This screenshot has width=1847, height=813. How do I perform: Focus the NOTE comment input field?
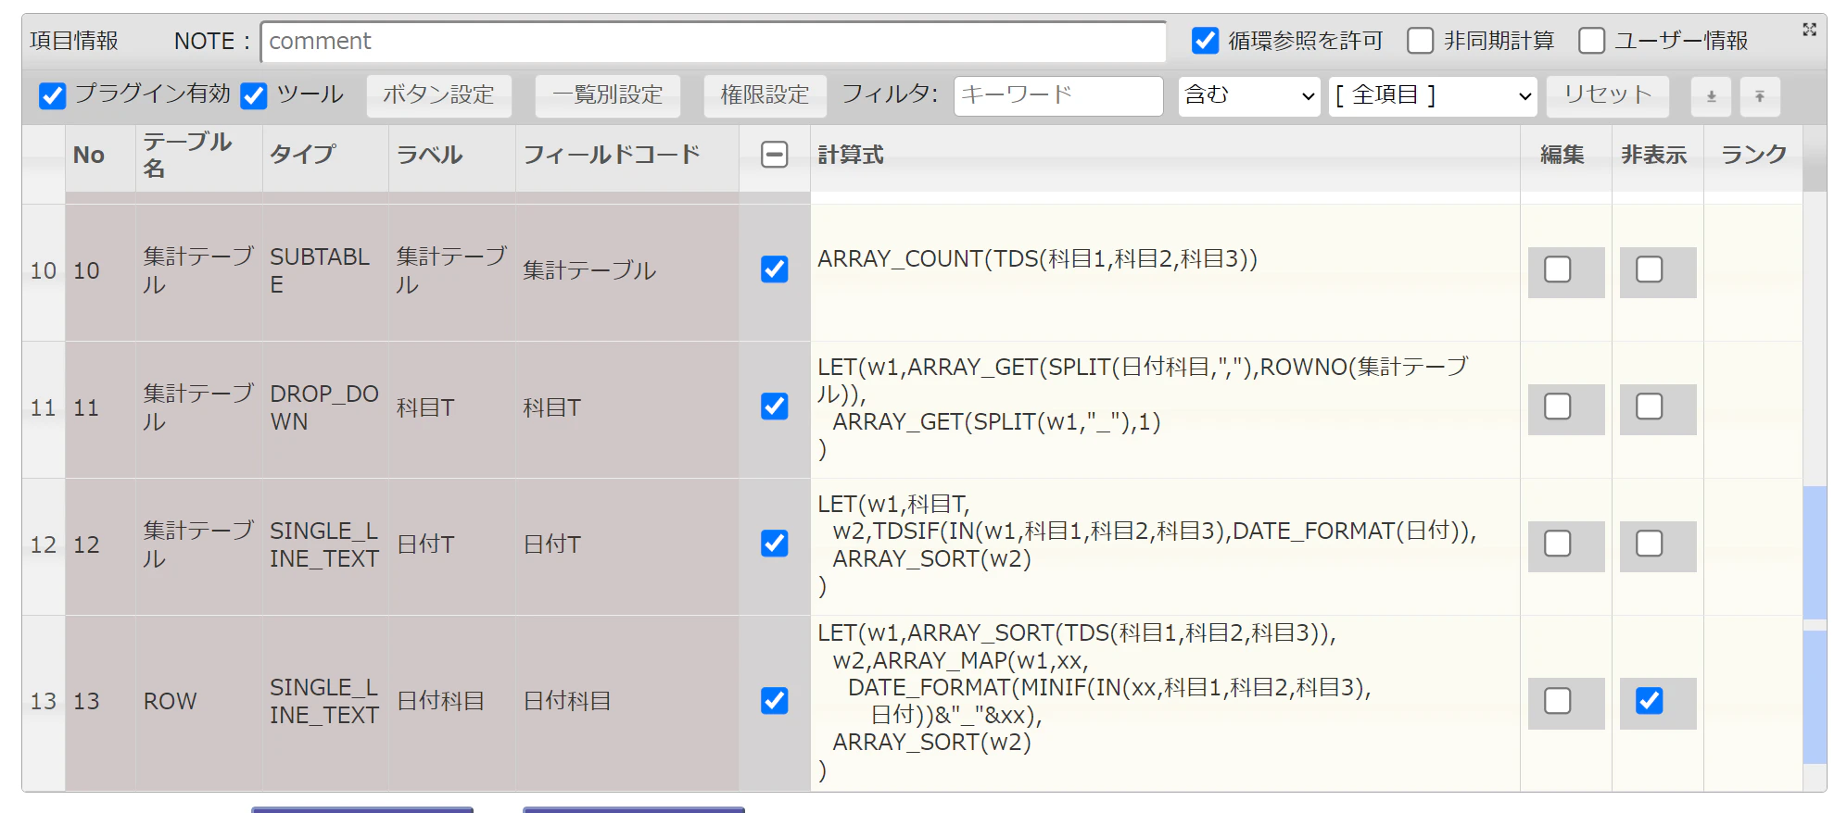714,42
